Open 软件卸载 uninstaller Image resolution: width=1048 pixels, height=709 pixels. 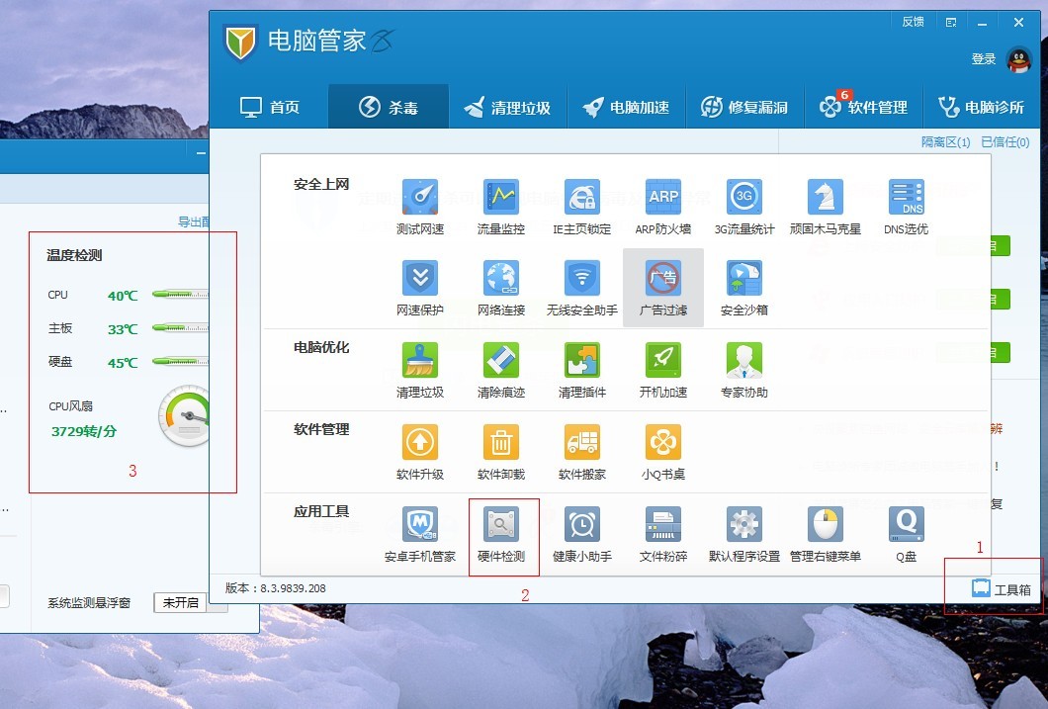point(501,453)
